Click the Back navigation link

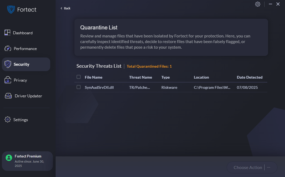click(65, 8)
